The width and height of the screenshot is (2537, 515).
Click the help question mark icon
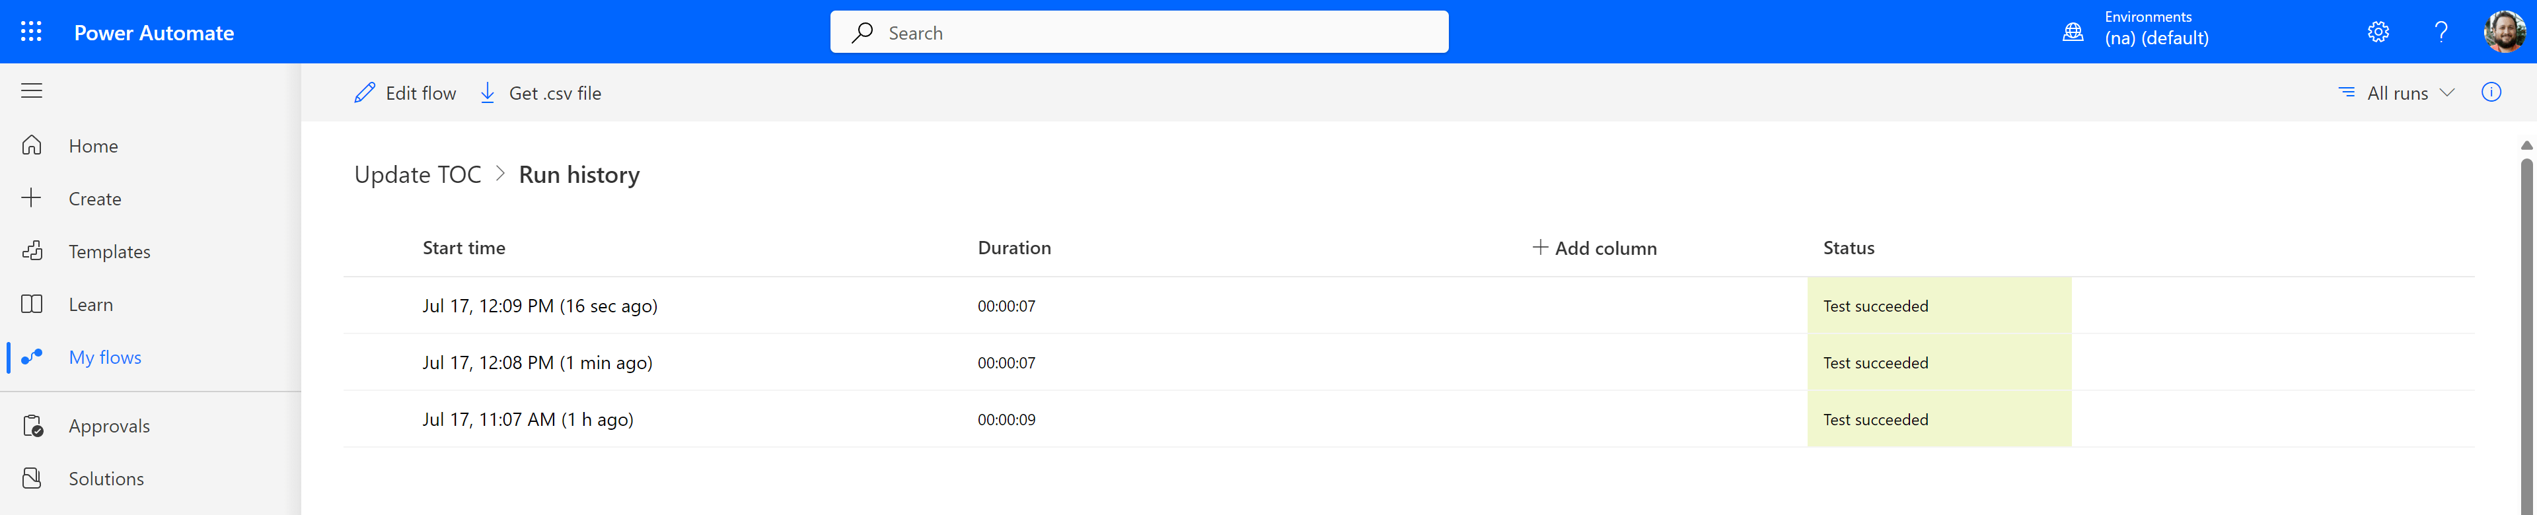point(2441,32)
